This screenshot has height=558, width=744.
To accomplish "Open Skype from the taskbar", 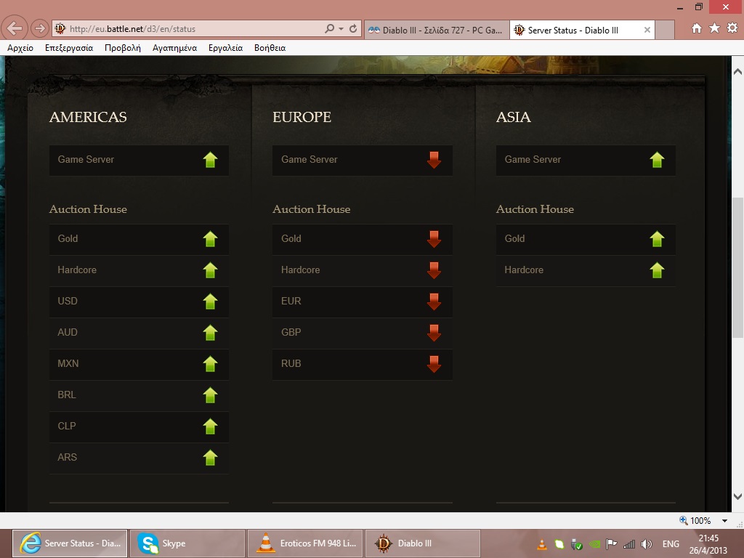I will coord(187,543).
